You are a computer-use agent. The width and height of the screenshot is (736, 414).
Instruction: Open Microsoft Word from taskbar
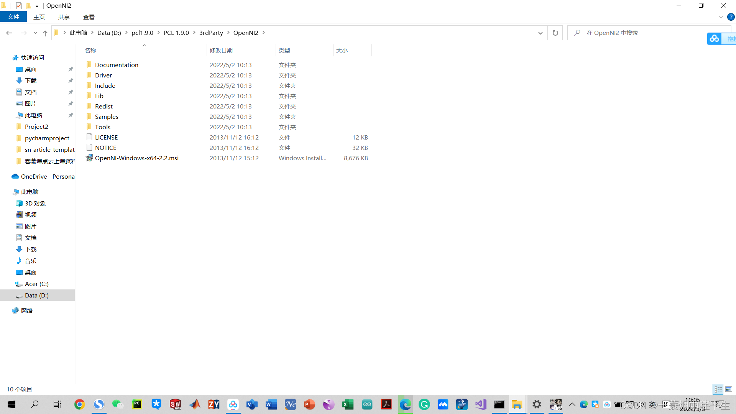pyautogui.click(x=271, y=404)
